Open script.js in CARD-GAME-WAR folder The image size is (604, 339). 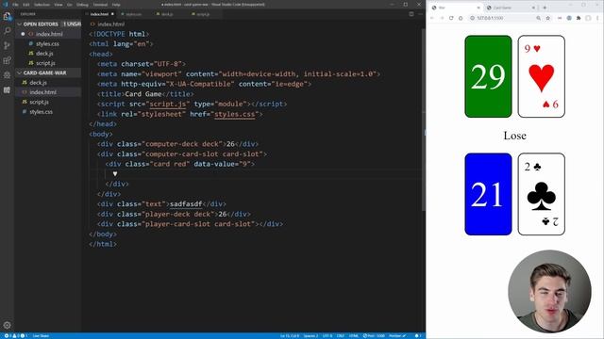[x=48, y=102]
